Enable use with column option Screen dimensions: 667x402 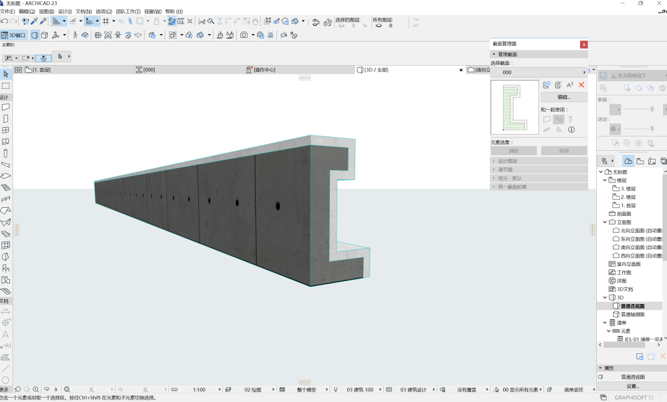(x=571, y=119)
